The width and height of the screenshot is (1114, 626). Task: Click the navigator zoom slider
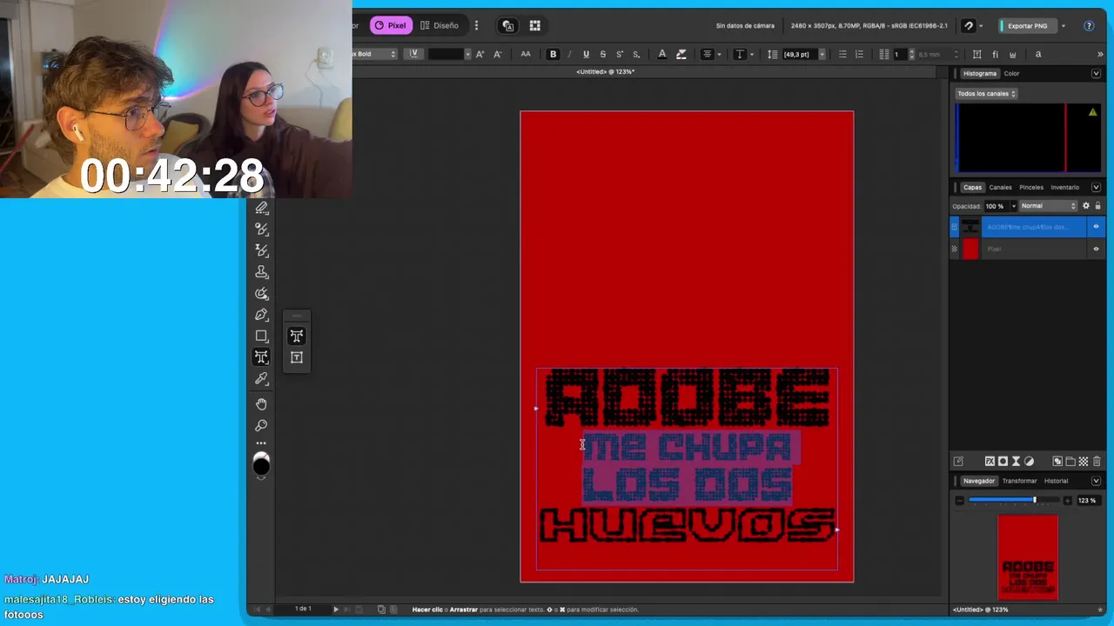[x=1014, y=501]
